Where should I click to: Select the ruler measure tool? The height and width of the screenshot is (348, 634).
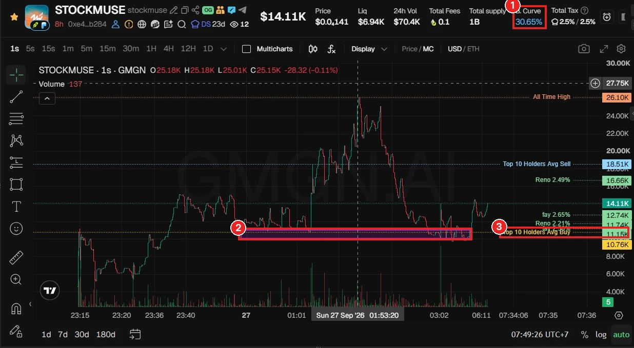click(x=16, y=257)
